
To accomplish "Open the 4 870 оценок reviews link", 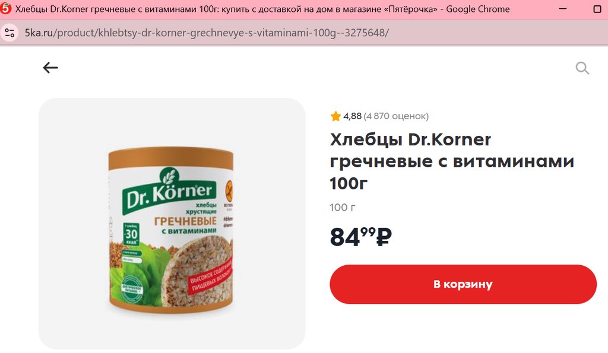I will (396, 116).
